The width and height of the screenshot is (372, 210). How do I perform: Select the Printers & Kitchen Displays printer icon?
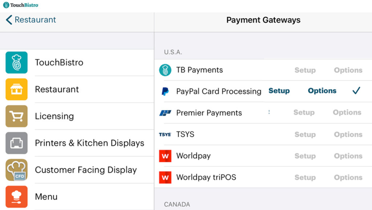[x=17, y=143]
